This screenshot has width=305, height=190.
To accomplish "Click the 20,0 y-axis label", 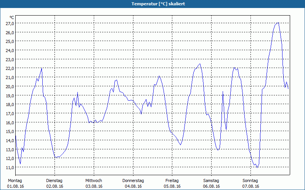I will tap(10, 87).
